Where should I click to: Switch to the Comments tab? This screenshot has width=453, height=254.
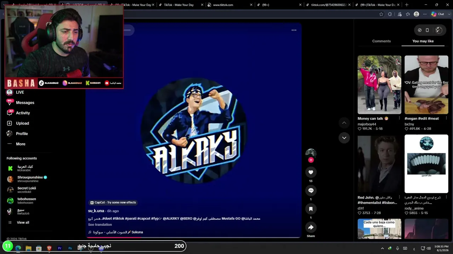(382, 41)
